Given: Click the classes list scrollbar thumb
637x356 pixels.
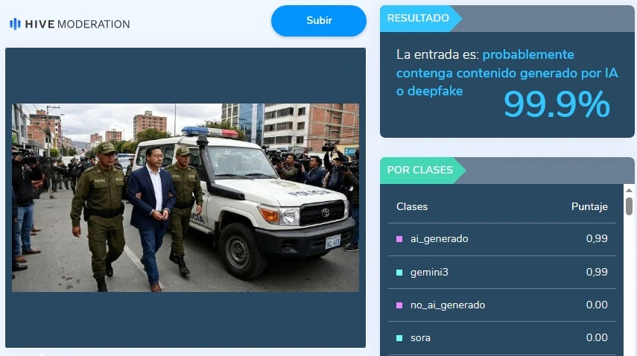Looking at the screenshot, I should tap(630, 206).
